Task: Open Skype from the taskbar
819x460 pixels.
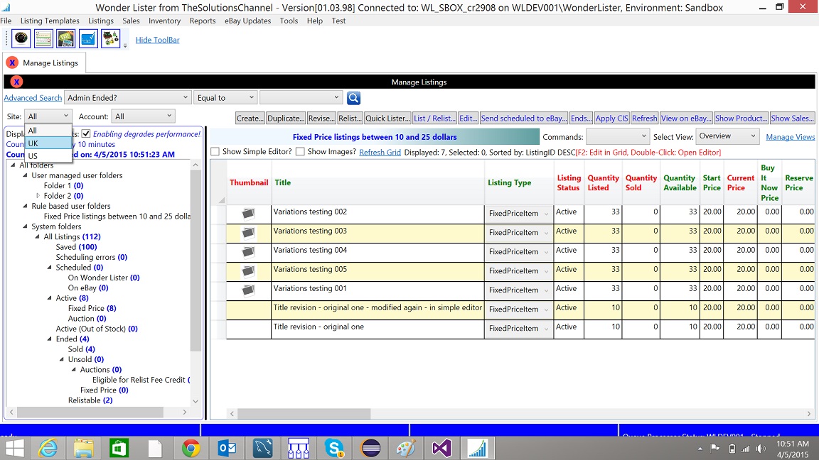Action: tap(334, 448)
